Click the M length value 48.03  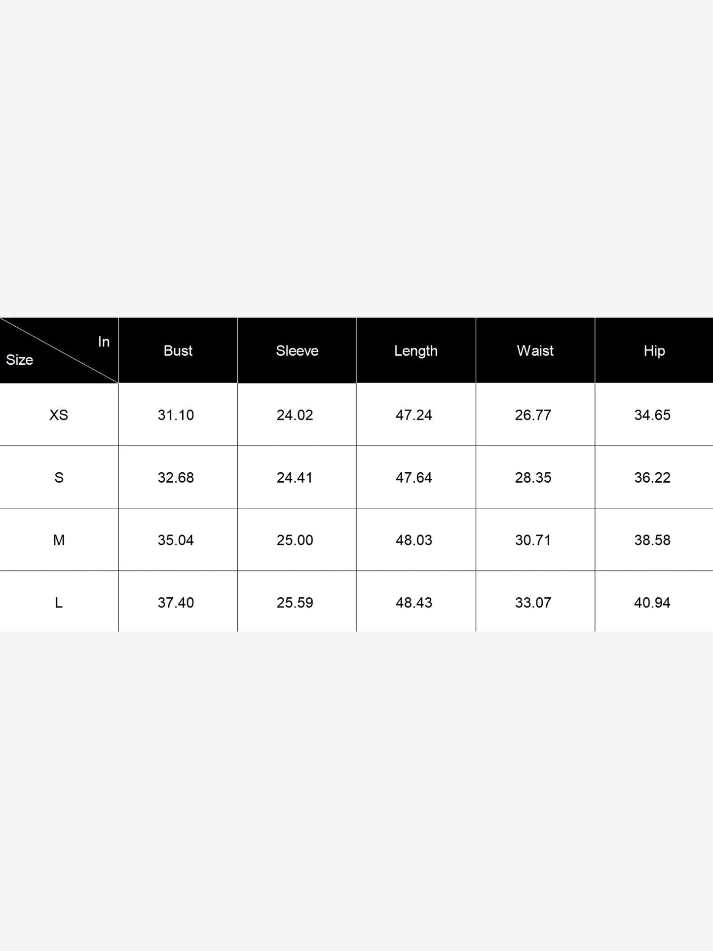[x=414, y=540]
